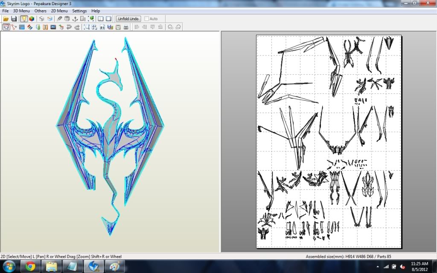Screen dimensions: 437x273
Task: Switch to single-pane window layout icon
Action: pyautogui.click(x=108, y=19)
